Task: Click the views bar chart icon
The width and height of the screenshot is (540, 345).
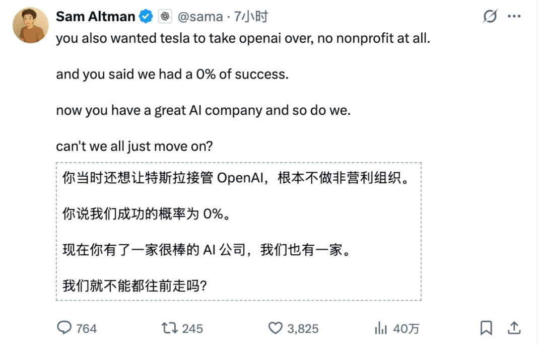Action: pos(380,328)
